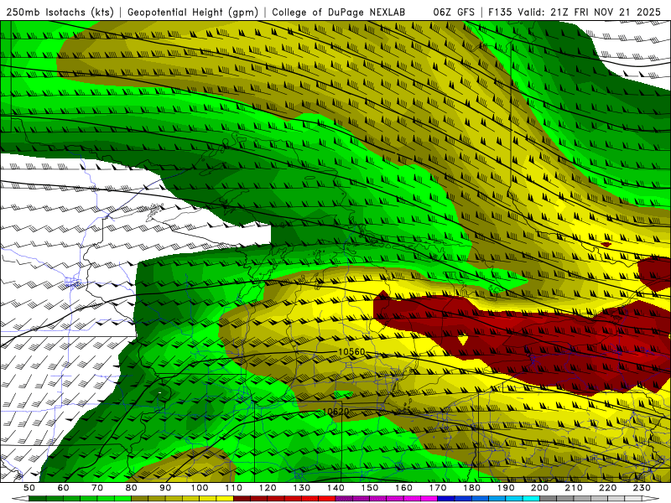
Task: Click the 170 value on the color scale
Action: tap(438, 488)
